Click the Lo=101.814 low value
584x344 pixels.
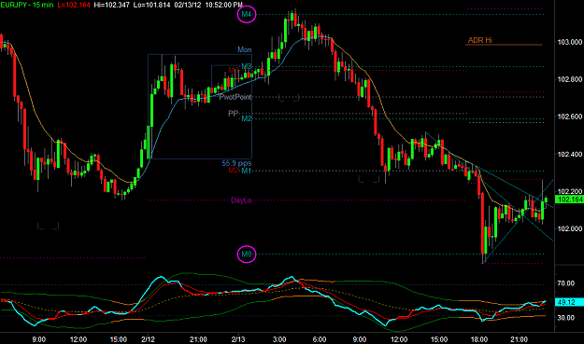152,5
